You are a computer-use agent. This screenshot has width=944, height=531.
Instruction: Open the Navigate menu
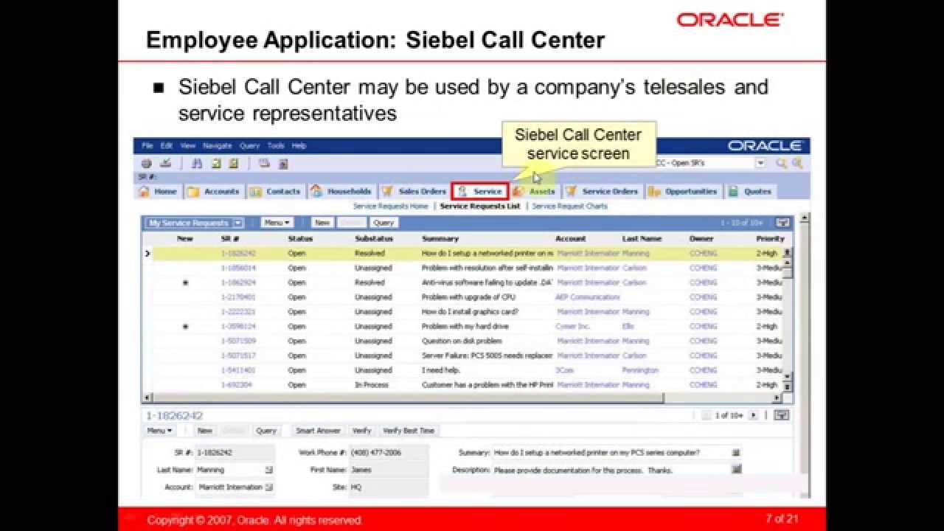click(218, 146)
